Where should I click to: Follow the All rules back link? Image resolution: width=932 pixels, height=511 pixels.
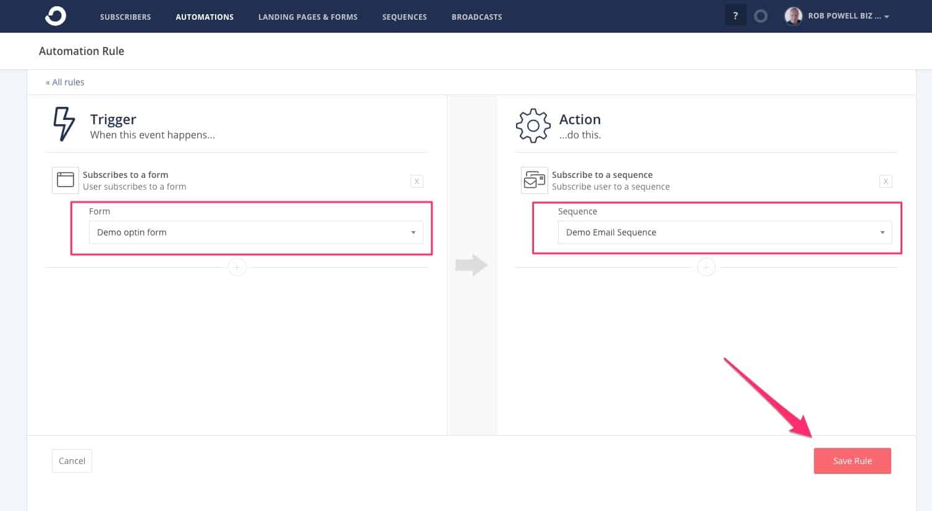coord(65,82)
